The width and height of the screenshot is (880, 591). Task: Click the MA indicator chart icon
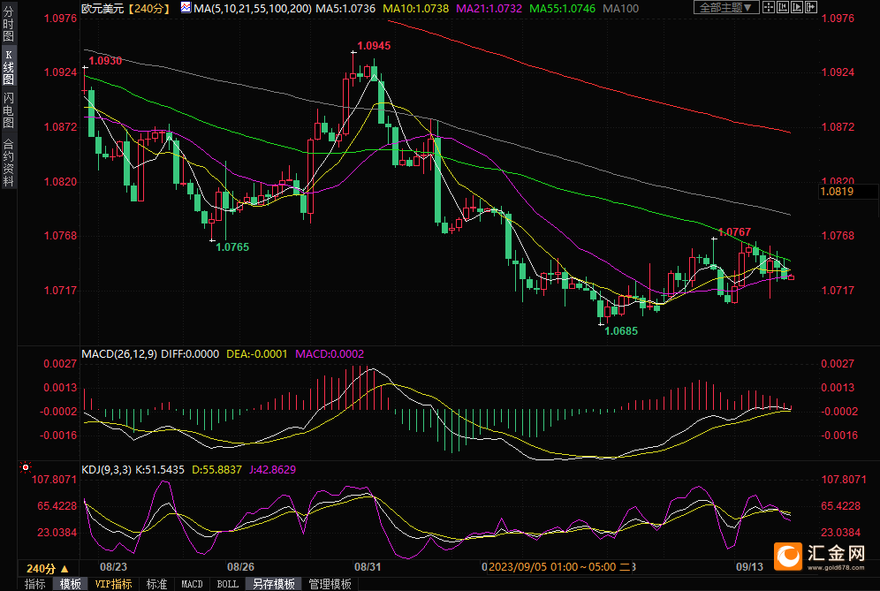click(186, 7)
